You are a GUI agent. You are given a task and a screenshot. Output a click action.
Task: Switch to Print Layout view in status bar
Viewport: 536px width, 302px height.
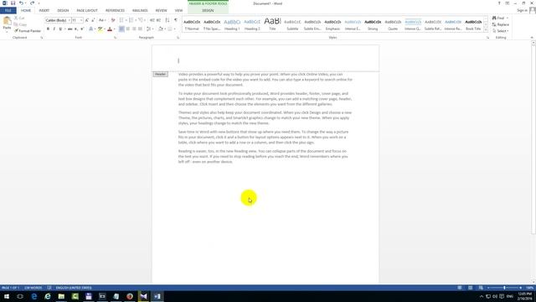tap(471, 288)
